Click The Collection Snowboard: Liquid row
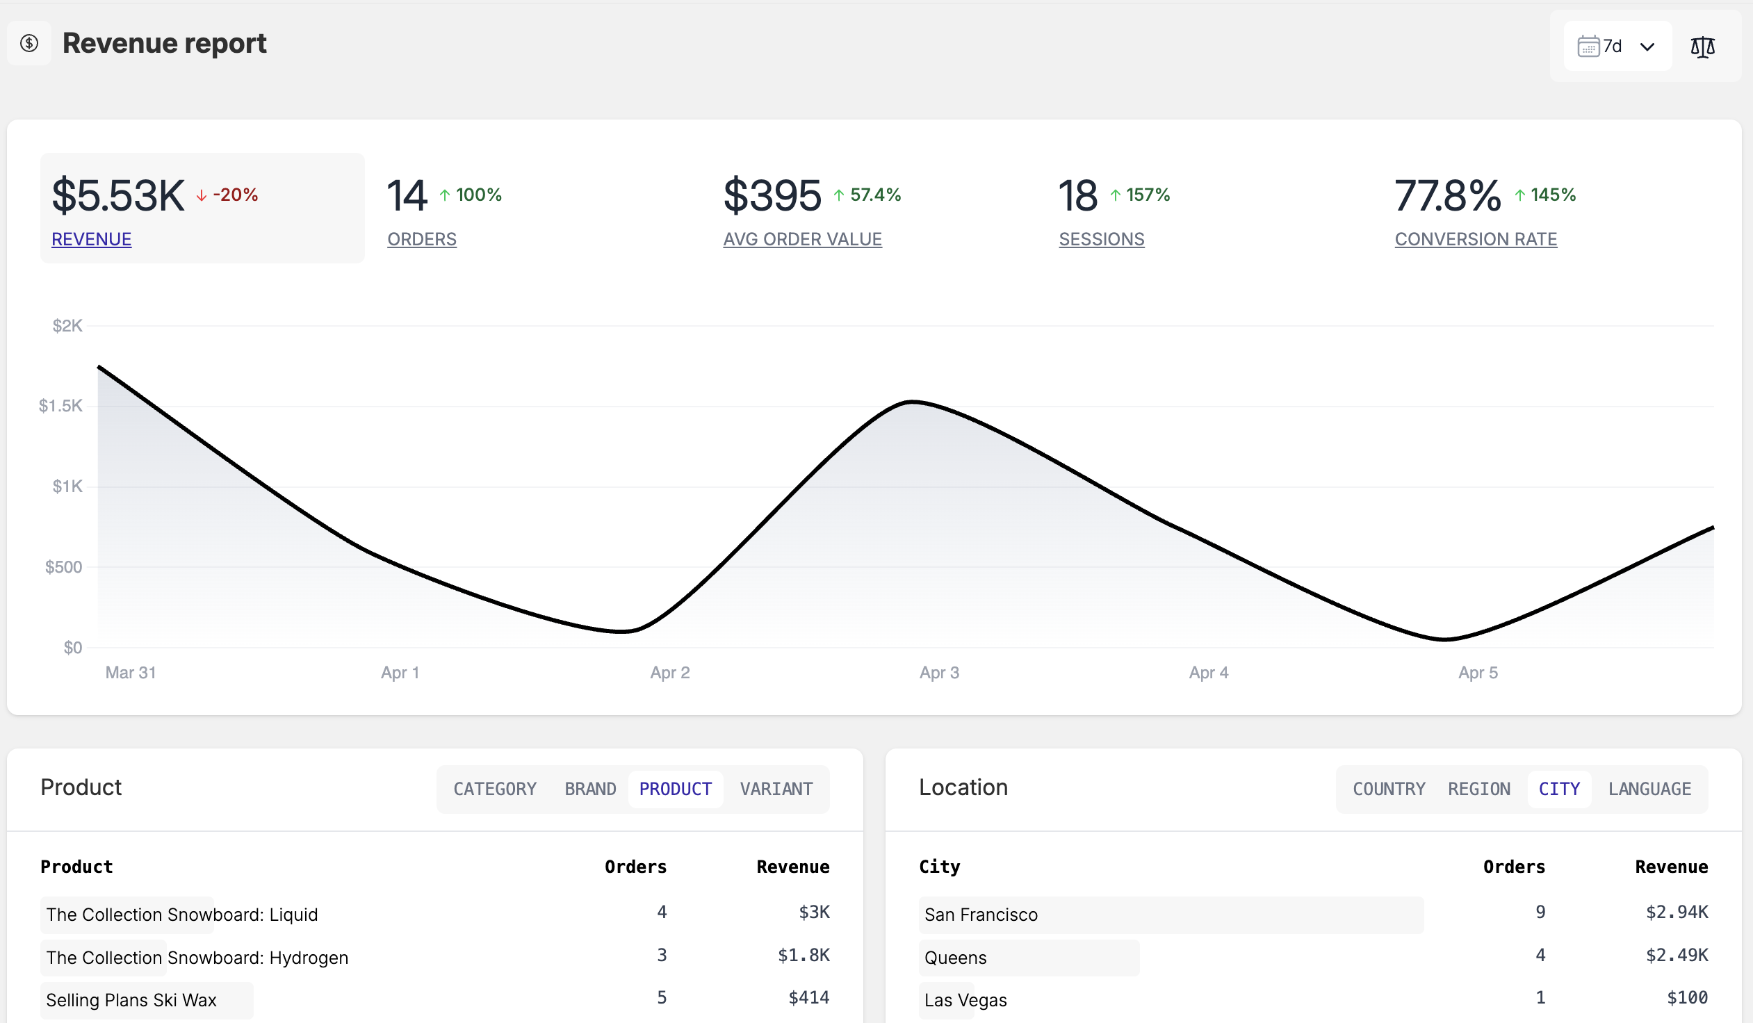 click(x=181, y=915)
